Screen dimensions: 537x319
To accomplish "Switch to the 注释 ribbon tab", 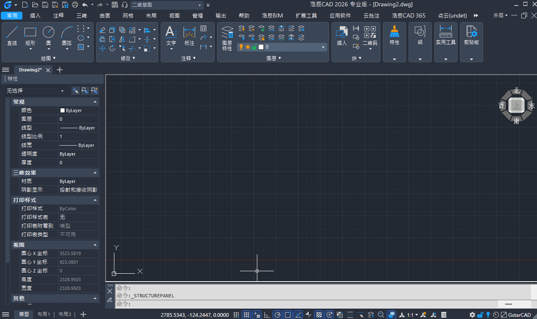I will [x=59, y=16].
